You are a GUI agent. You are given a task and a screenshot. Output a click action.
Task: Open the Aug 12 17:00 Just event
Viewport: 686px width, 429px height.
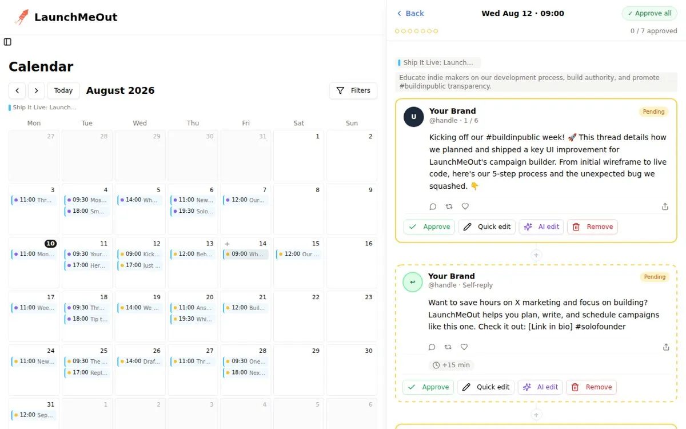(x=140, y=265)
